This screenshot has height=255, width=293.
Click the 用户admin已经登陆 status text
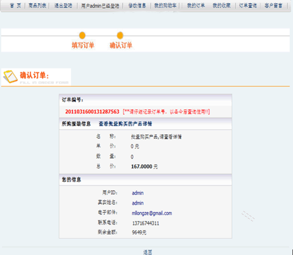point(100,6)
